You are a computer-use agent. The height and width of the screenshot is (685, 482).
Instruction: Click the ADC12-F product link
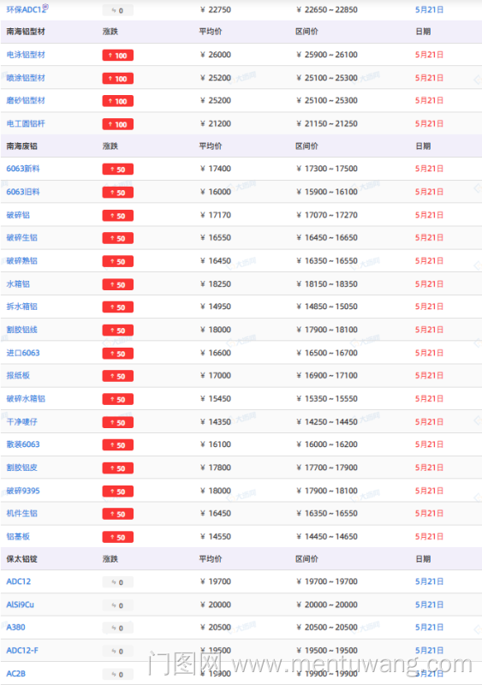(x=22, y=651)
